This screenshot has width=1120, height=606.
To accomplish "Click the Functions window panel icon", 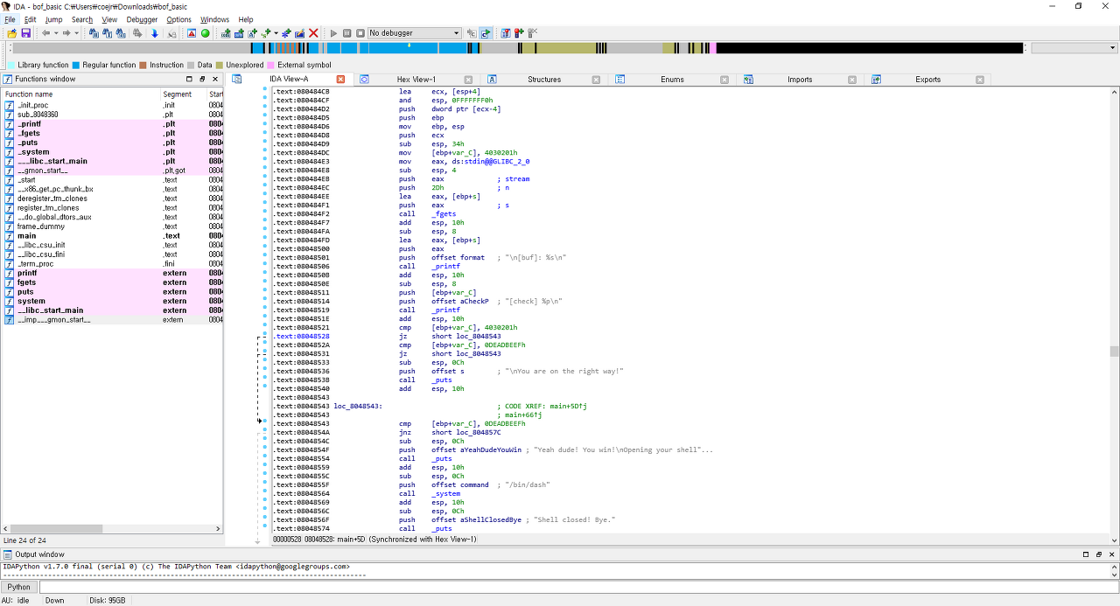I will point(8,79).
